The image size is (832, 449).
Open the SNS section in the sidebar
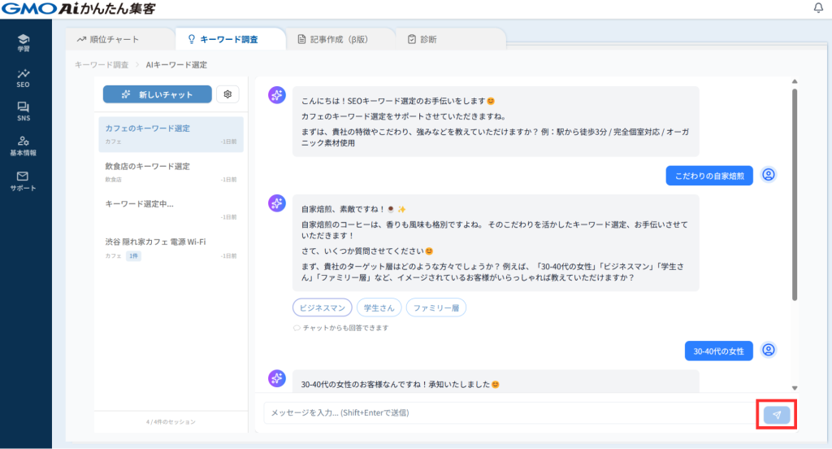point(23,111)
